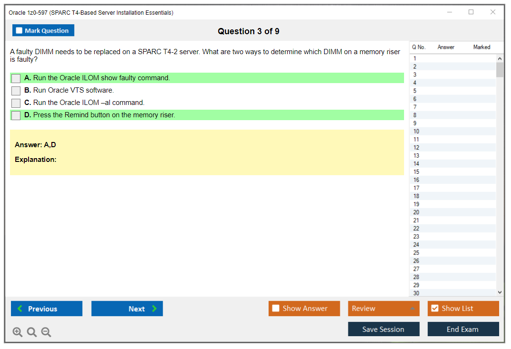Image resolution: width=511 pixels, height=349 pixels.
Task: Click the green back arrow on Previous button
Action: click(x=19, y=309)
